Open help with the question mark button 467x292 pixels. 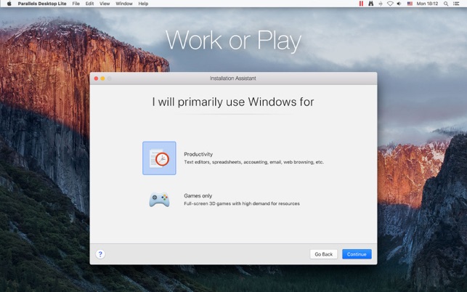(100, 254)
